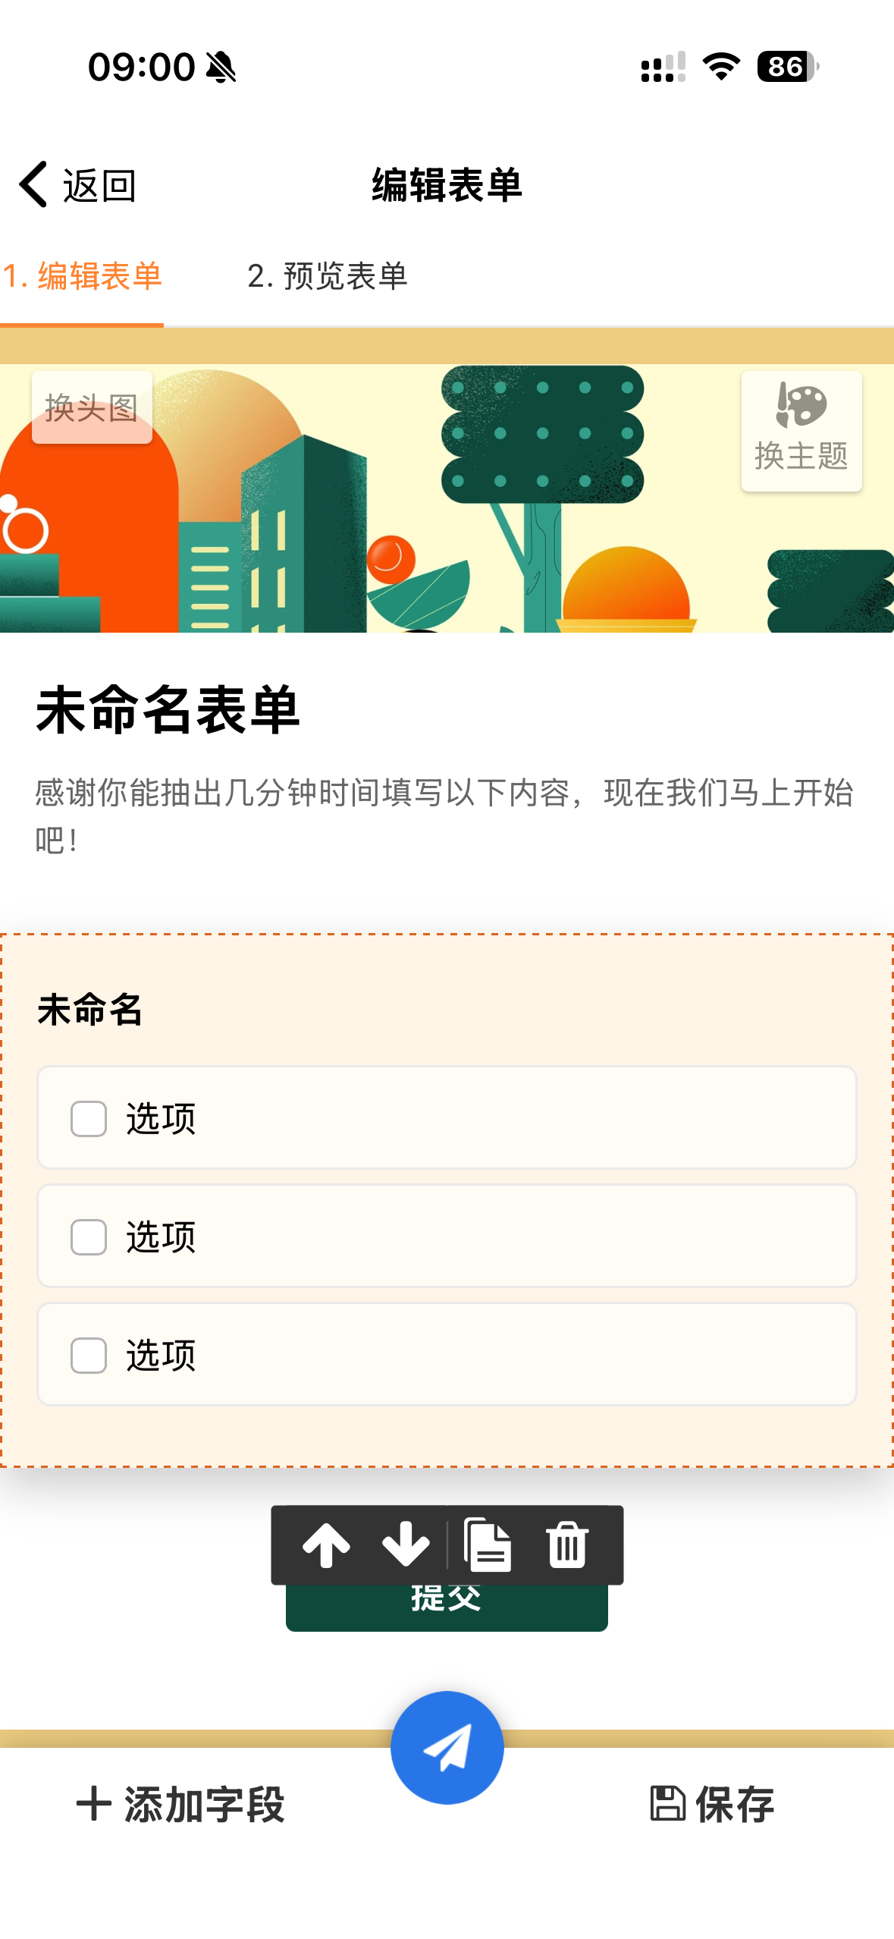The height and width of the screenshot is (1939, 894).
Task: Tap the back chevron icon beside 返回
Action: [x=31, y=184]
